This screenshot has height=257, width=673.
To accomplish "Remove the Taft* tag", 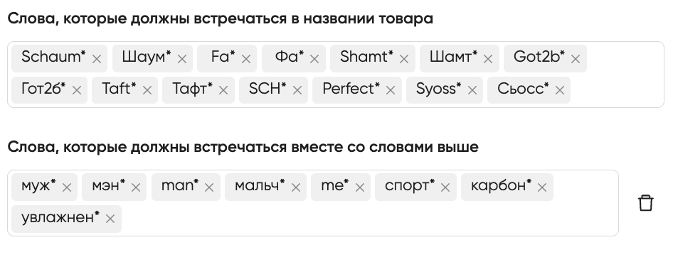I will 147,90.
